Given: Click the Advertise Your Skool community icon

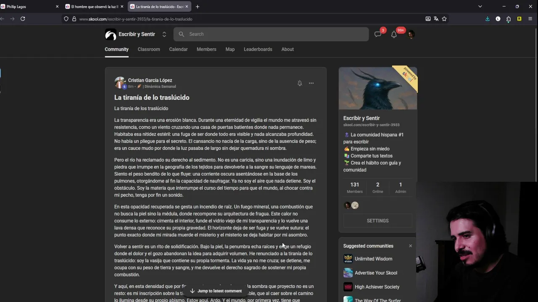Looking at the screenshot, I should [348, 273].
